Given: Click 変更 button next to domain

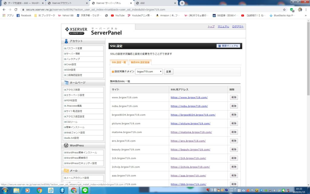Looking at the screenshot, I should 169,72.
